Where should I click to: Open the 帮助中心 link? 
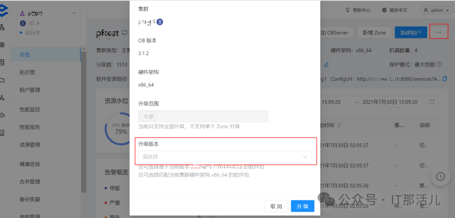(361, 10)
